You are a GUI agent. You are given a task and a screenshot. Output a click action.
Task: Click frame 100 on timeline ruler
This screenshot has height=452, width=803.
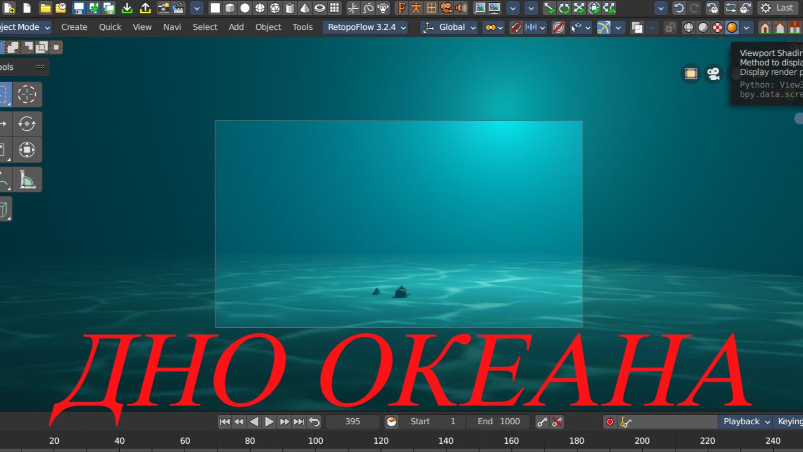point(316,441)
